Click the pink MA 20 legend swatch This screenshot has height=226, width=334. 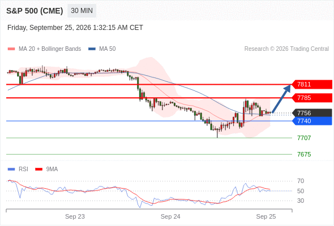[x=11, y=49]
